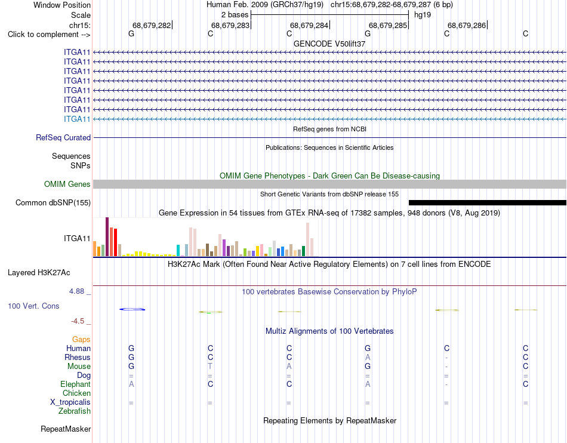
Task: Click the gray OMIM Genes bar
Action: 329,184
